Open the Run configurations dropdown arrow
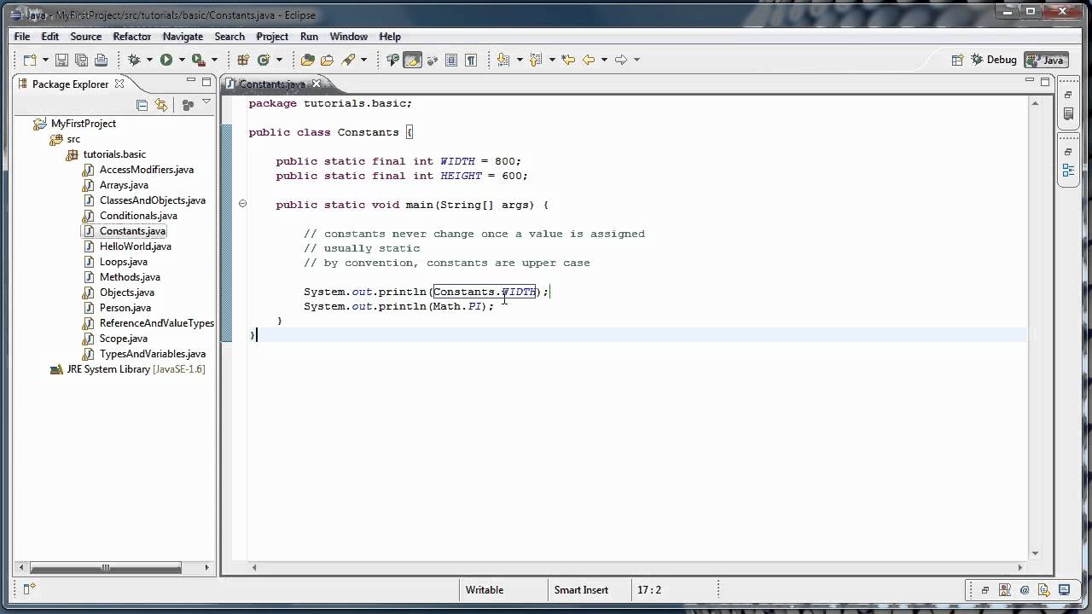 181,60
